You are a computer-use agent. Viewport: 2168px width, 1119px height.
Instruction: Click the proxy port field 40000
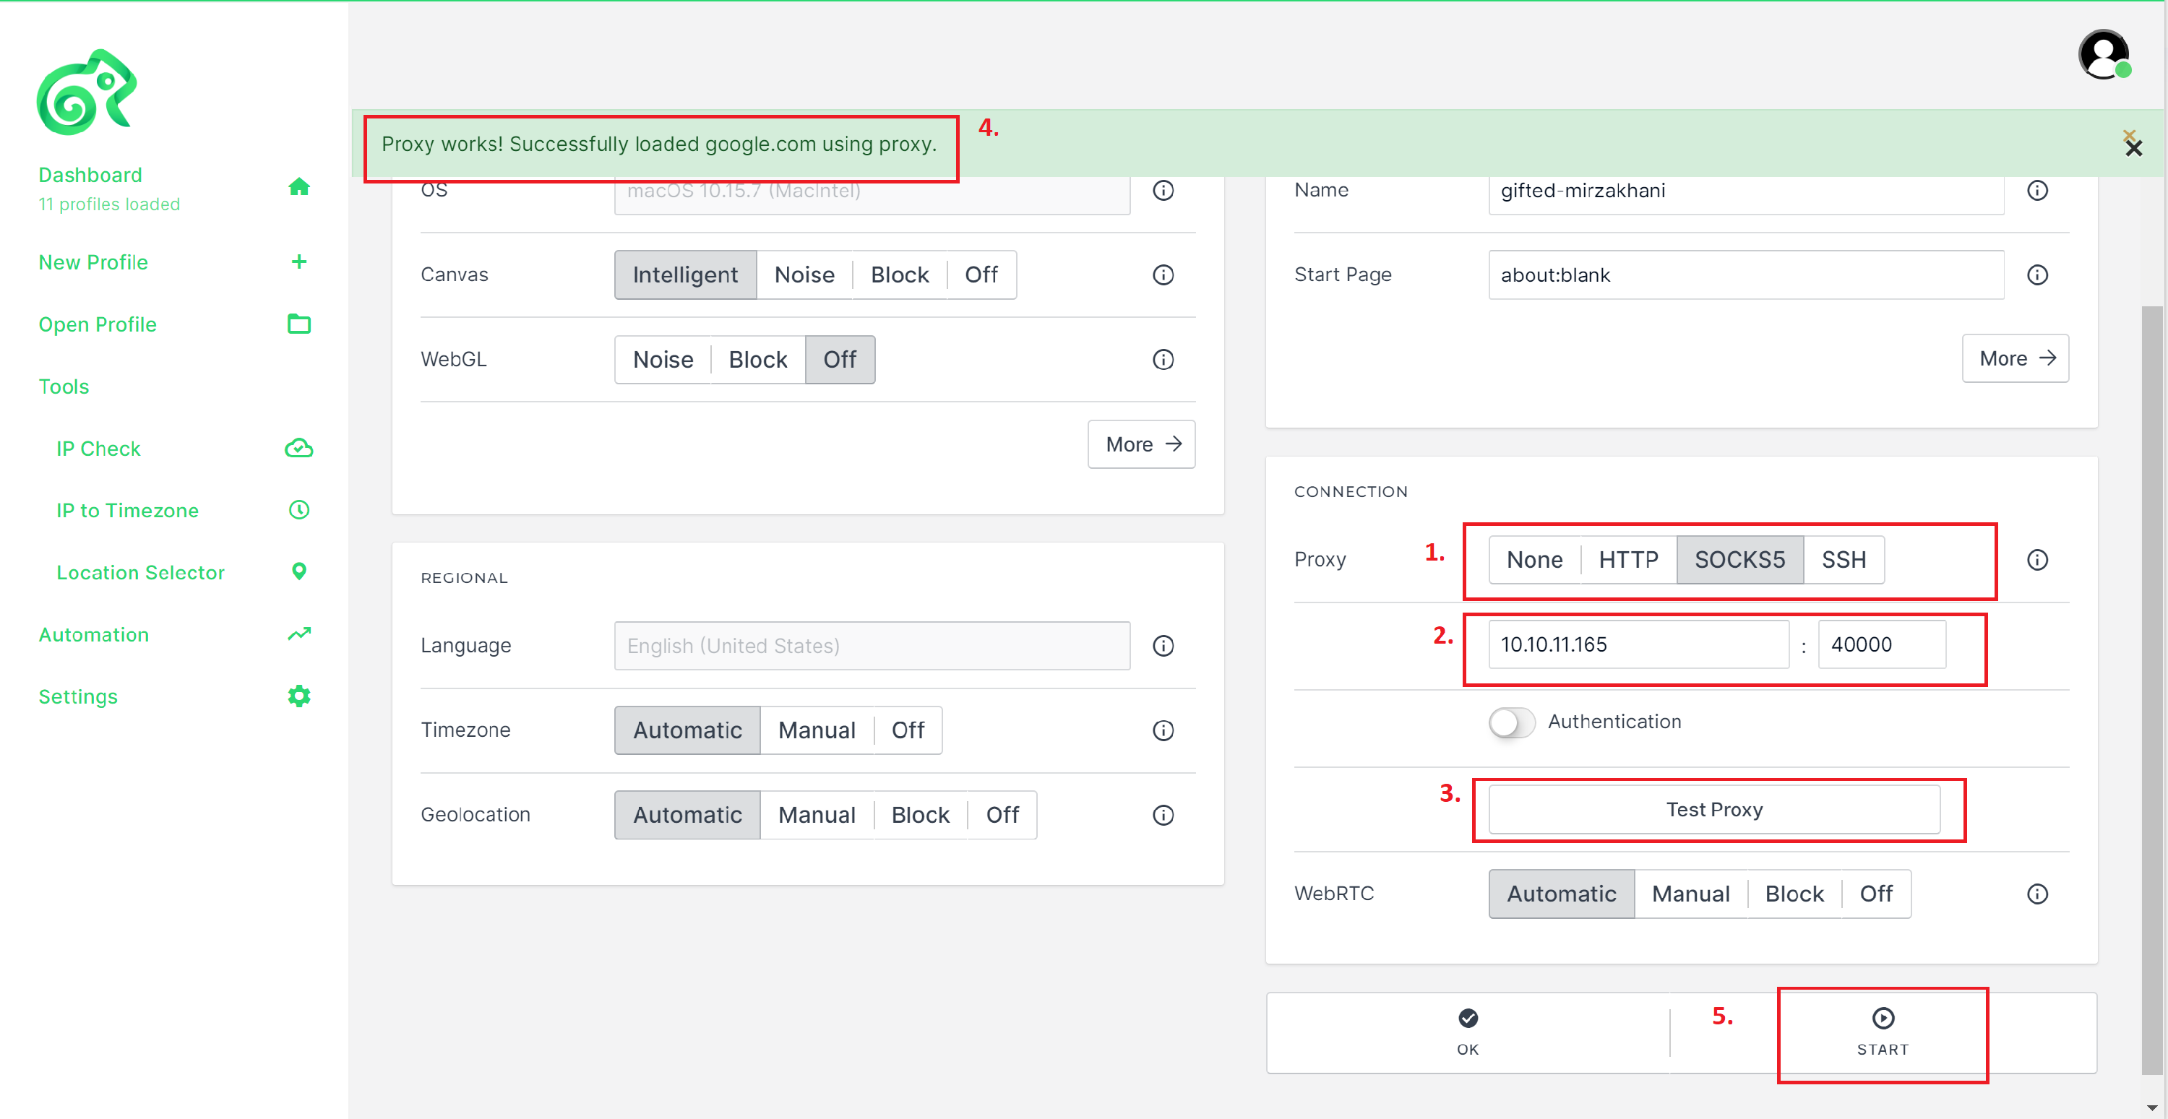(1882, 644)
